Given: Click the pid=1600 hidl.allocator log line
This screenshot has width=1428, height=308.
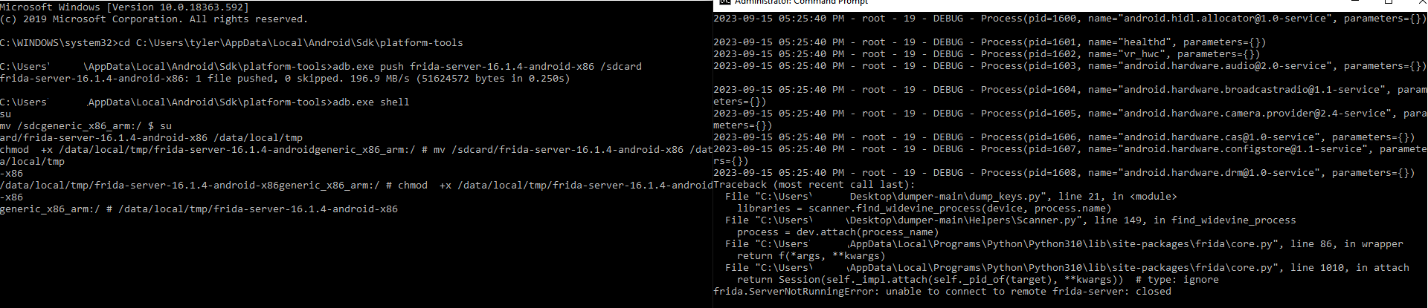Looking at the screenshot, I should pyautogui.click(x=1070, y=18).
